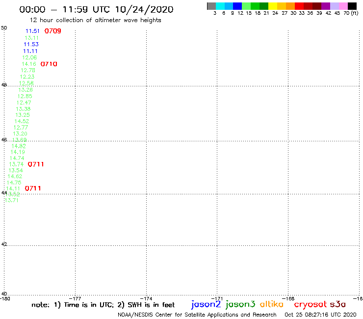Select the dark blue swatch in the legend bar
This screenshot has width=363, height=319.
pos(237,6)
